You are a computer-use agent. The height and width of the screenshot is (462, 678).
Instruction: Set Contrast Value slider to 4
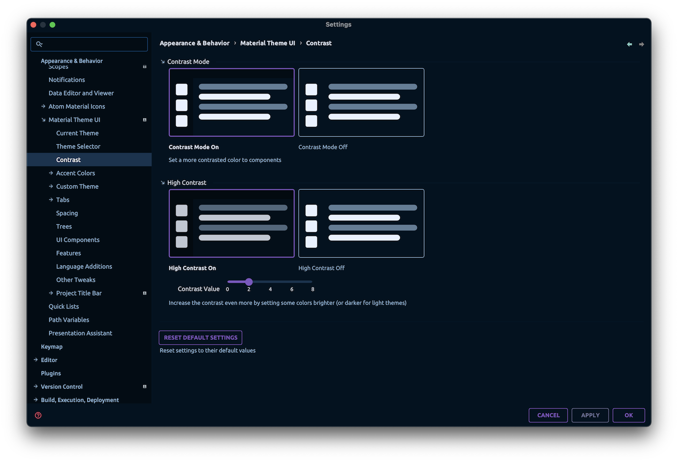[270, 281]
